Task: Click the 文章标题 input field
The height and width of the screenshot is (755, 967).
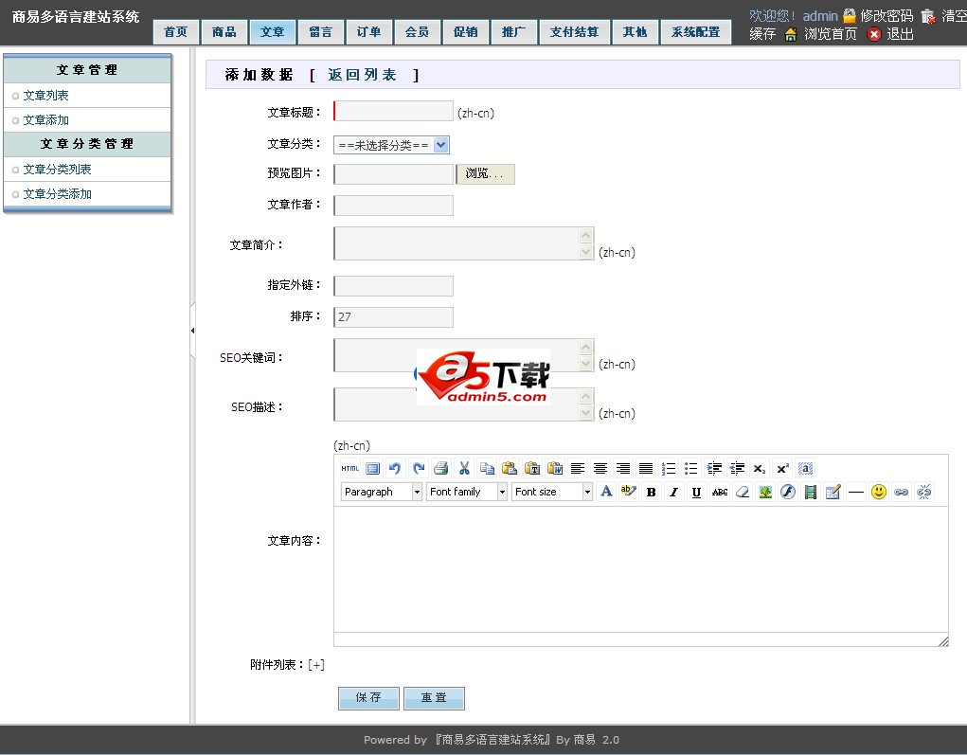Action: (x=394, y=112)
